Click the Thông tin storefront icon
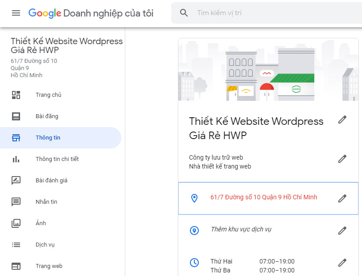The height and width of the screenshot is (276, 362). pyautogui.click(x=16, y=138)
